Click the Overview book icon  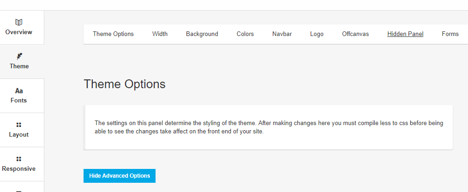pos(19,22)
